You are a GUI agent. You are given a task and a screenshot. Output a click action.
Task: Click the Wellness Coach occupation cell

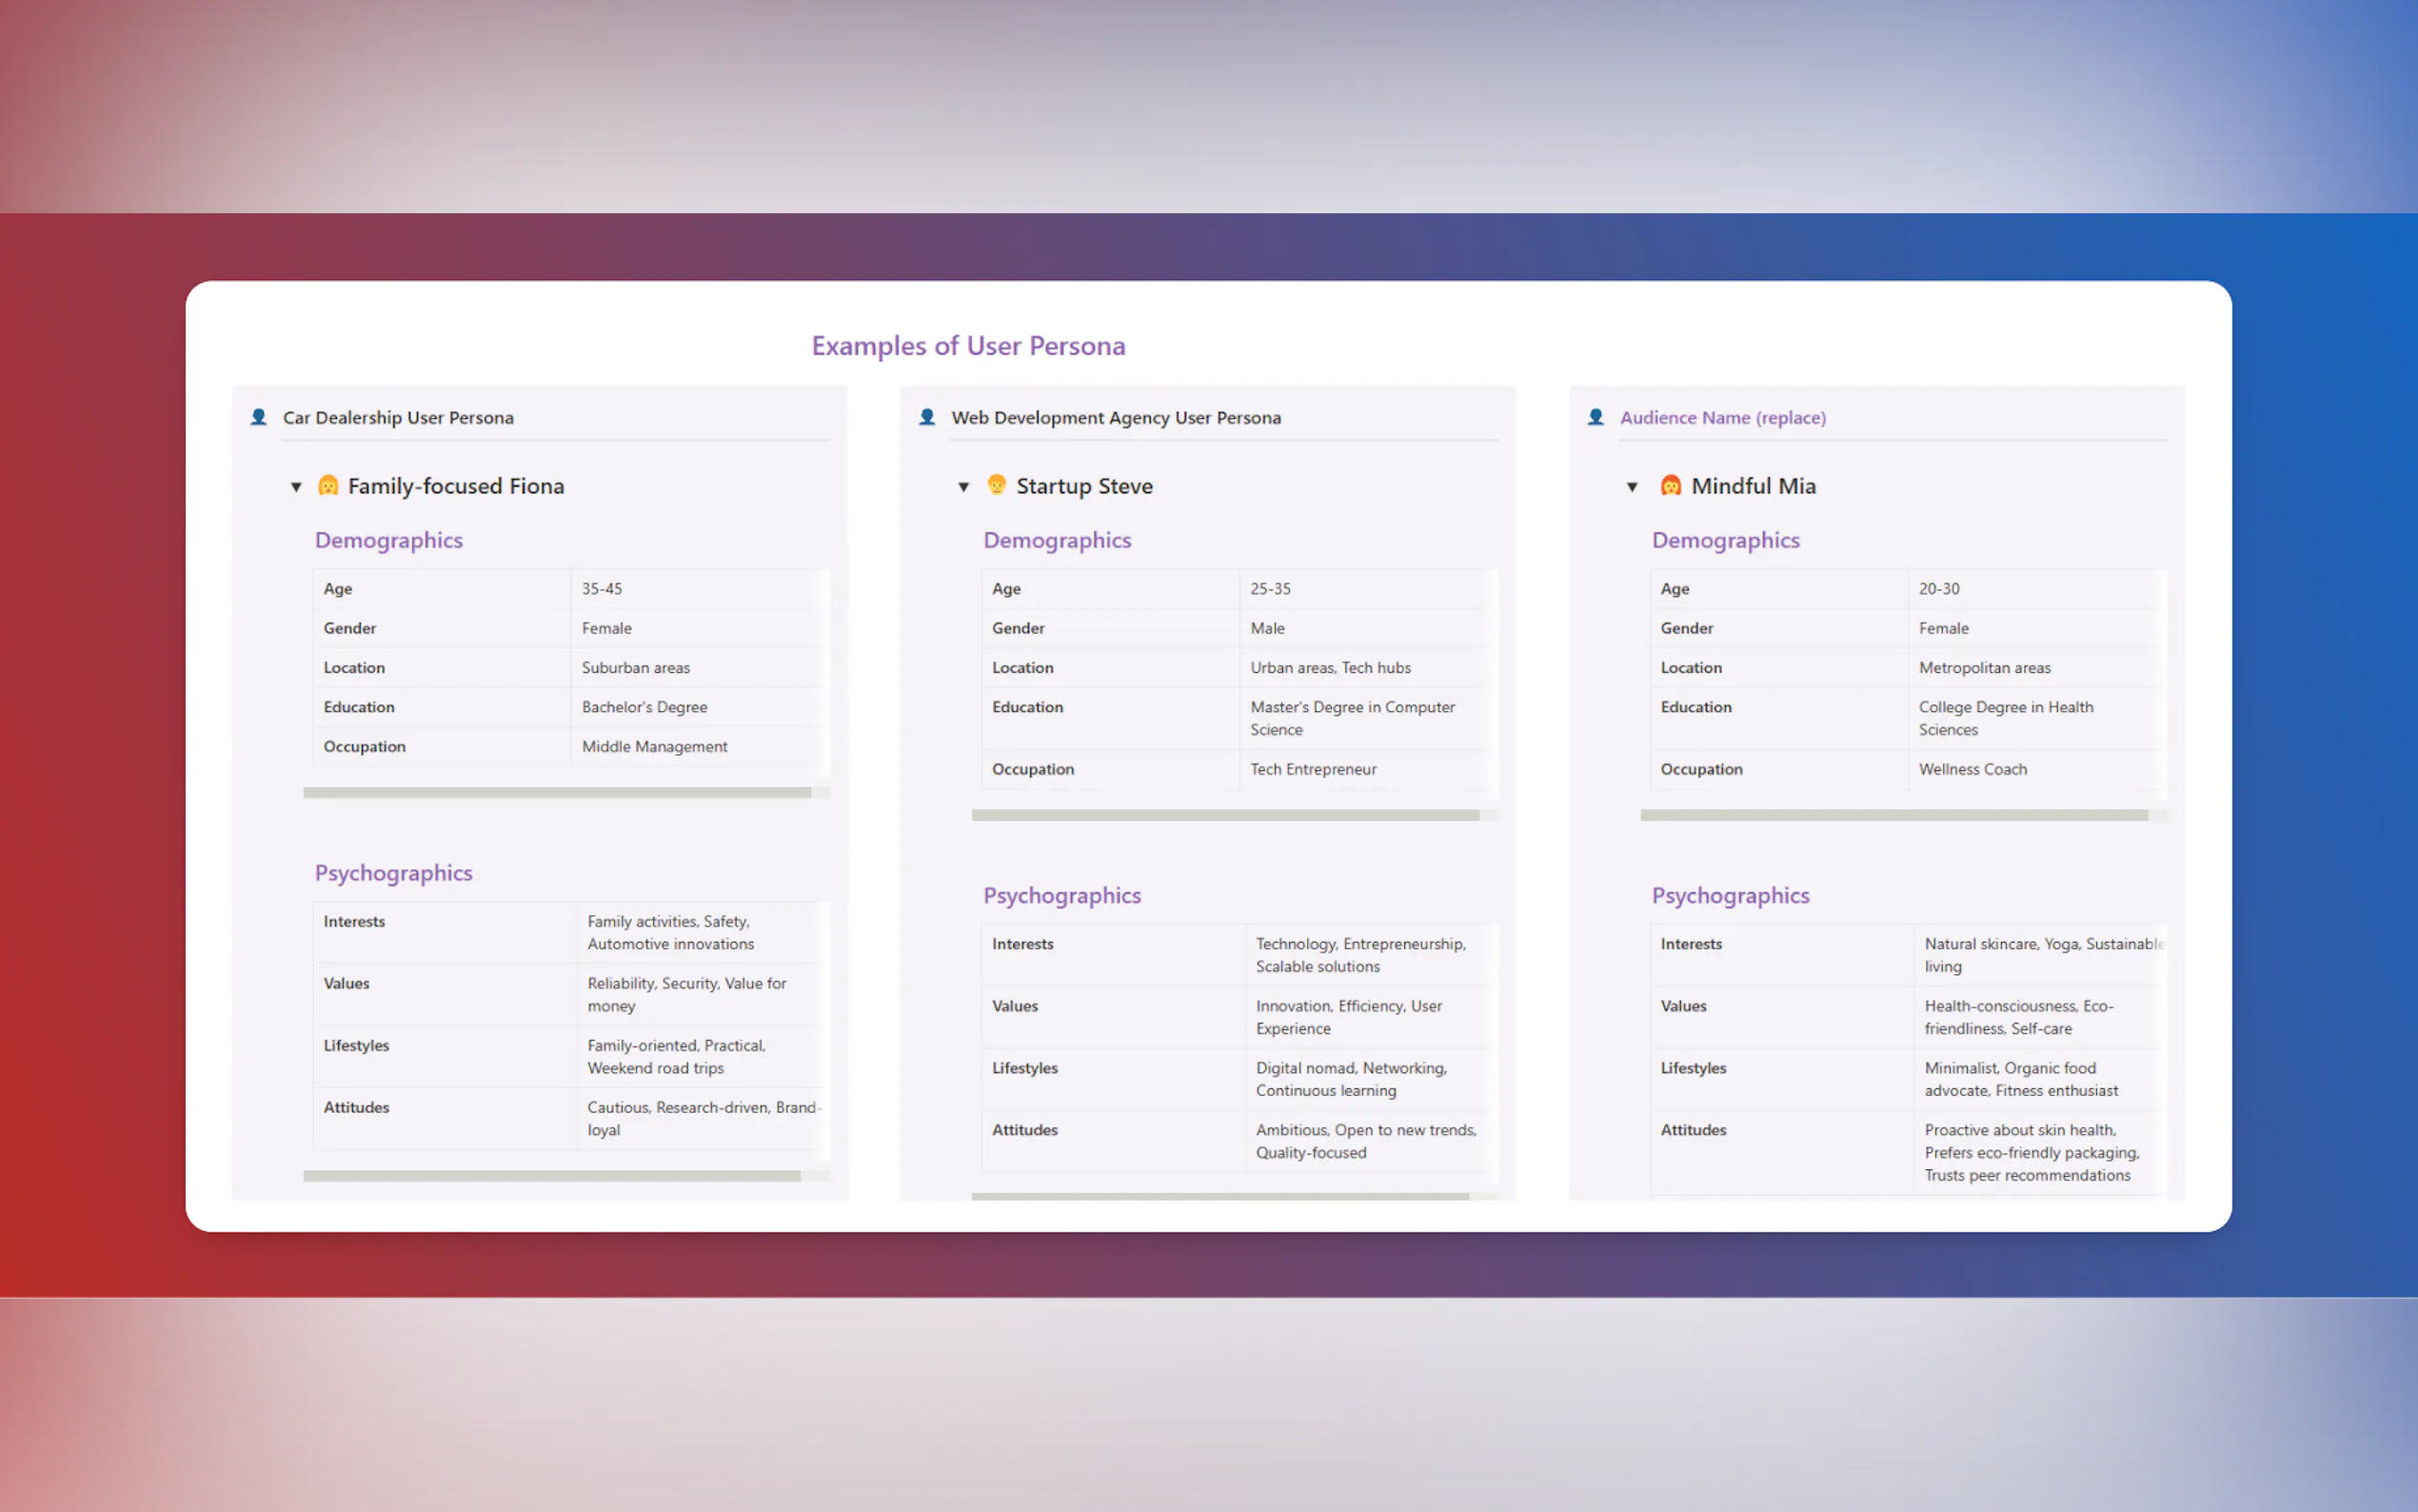pos(1972,769)
